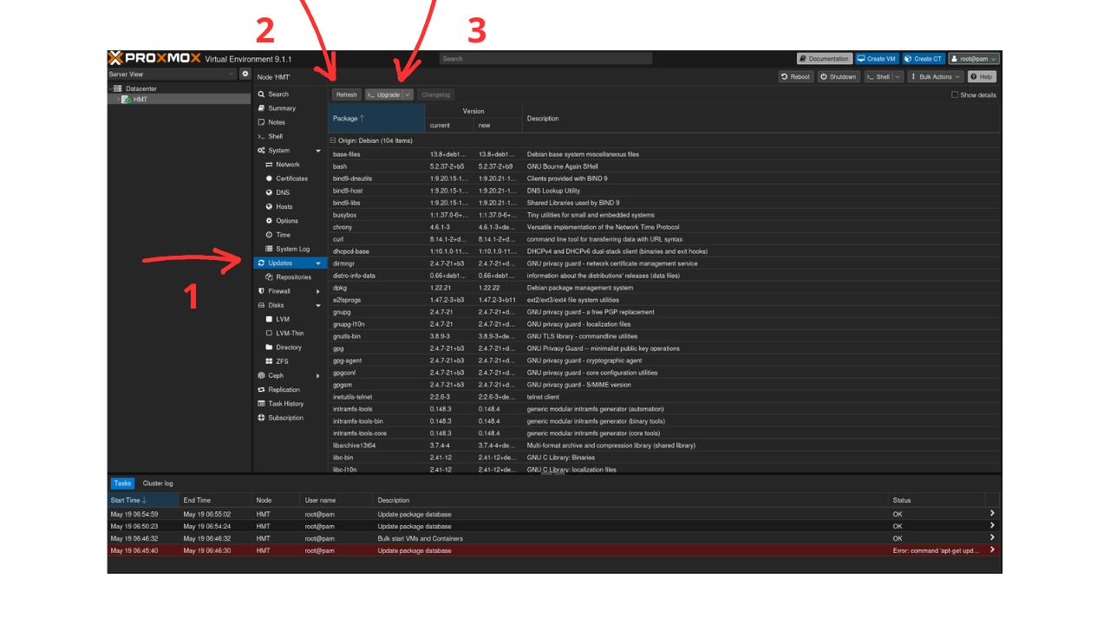This screenshot has width=1110, height=624.
Task: Click the top Search input field
Action: click(x=545, y=59)
